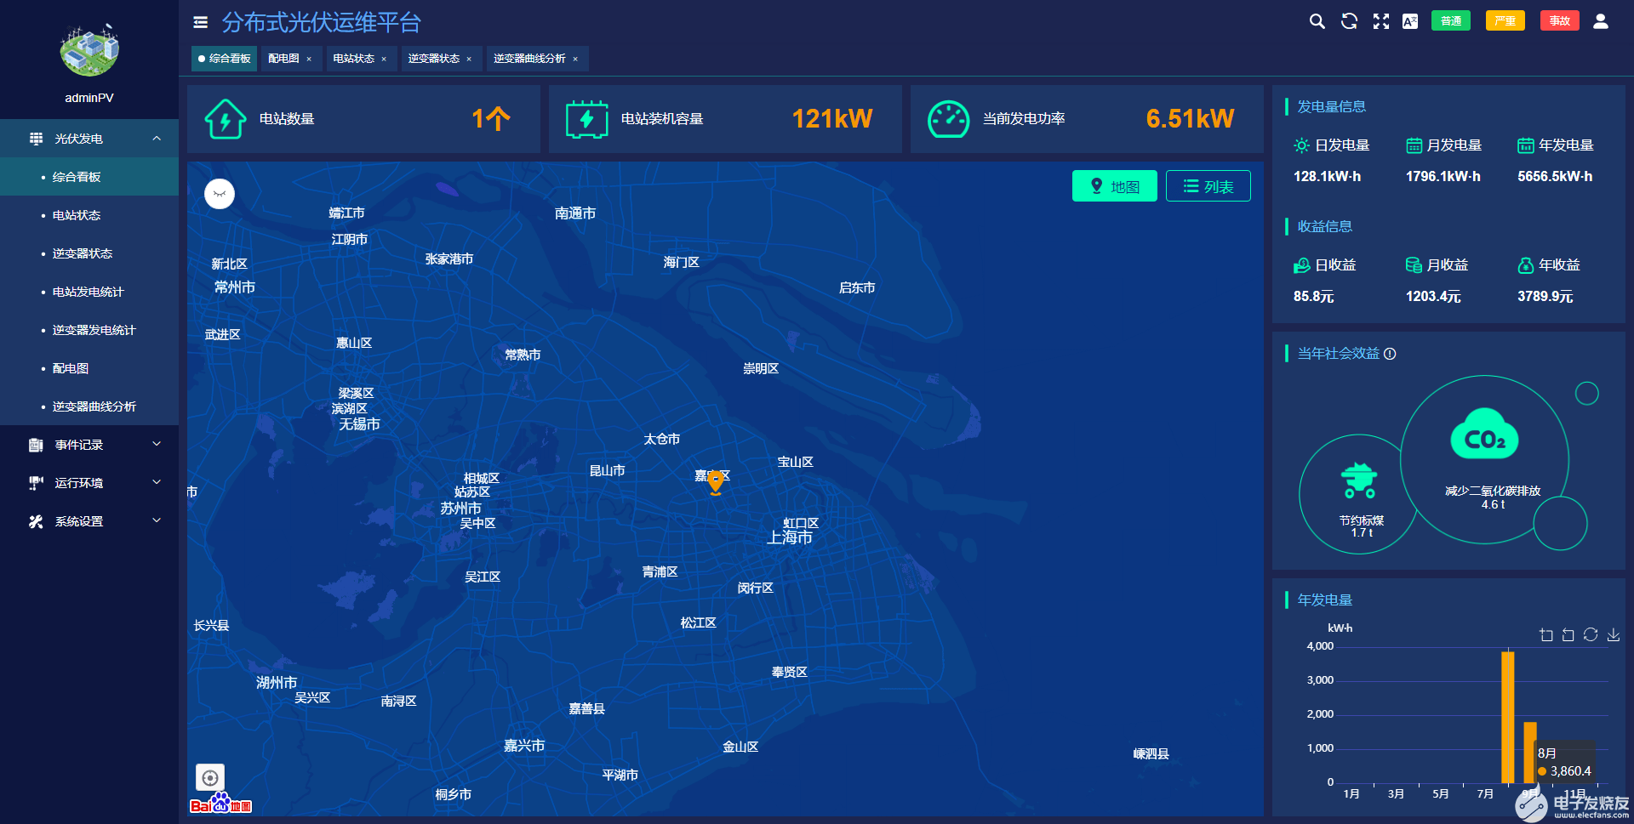Select the 综合看板 tab
The image size is (1634, 824).
coord(225,59)
